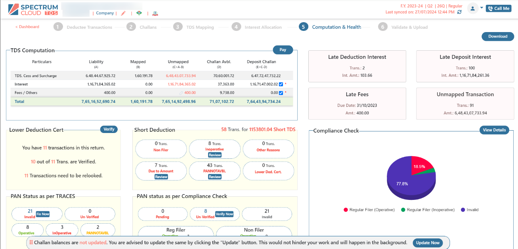Expand the account dropdown arrow beside avatar
This screenshot has height=249, width=518.
(481, 8)
